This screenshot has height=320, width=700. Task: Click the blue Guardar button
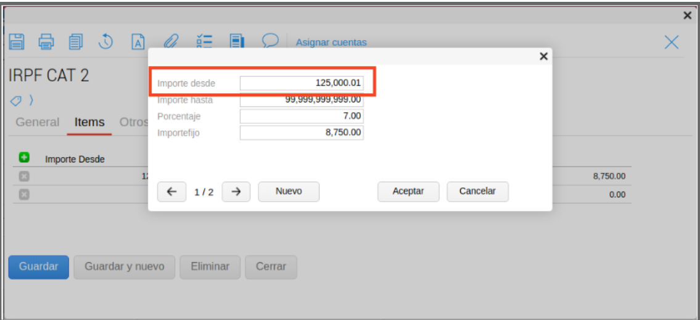point(39,267)
